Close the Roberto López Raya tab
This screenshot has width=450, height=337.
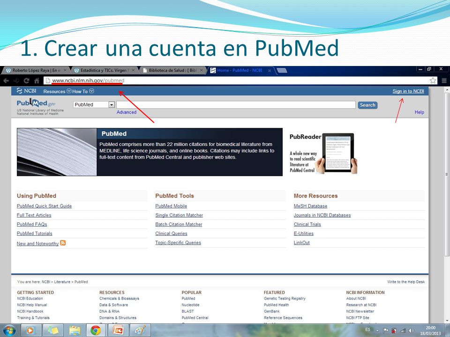[x=65, y=70]
